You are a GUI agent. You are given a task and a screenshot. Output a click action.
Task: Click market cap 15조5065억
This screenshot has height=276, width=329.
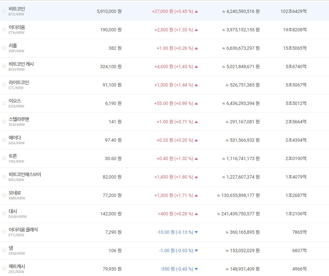[x=295, y=48]
